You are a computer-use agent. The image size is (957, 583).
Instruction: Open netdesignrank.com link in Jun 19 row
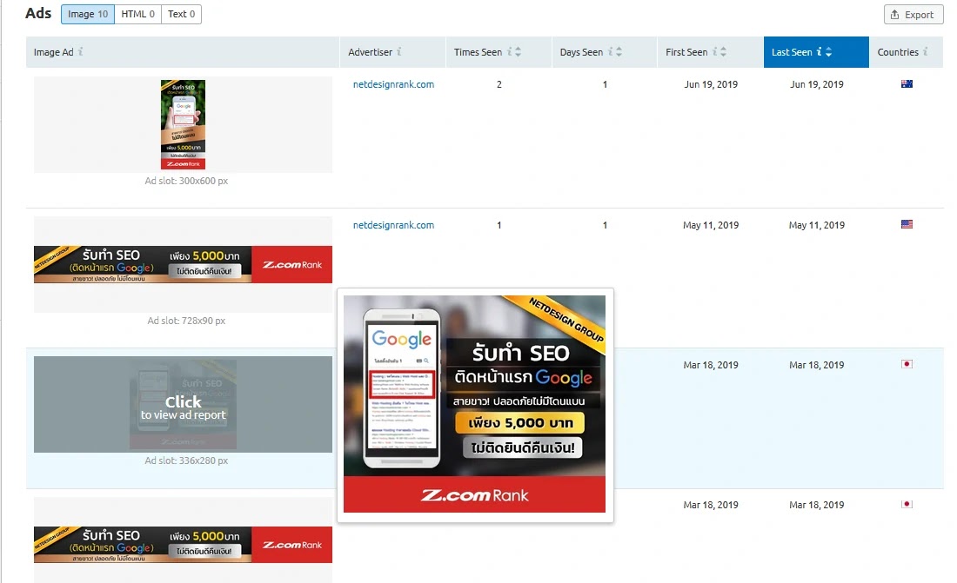(393, 84)
